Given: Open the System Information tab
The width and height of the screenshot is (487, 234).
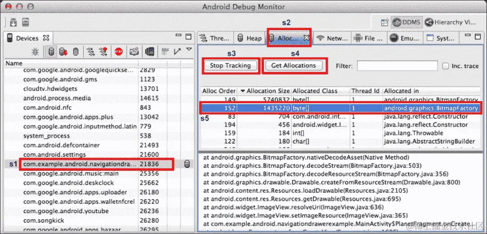Looking at the screenshot, I should click(x=441, y=38).
